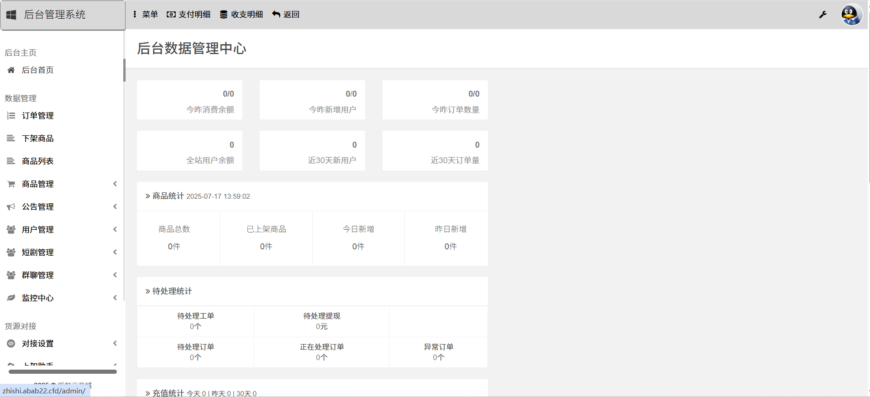
Task: Click the sidebar horizontal scrollbar
Action: pos(63,371)
